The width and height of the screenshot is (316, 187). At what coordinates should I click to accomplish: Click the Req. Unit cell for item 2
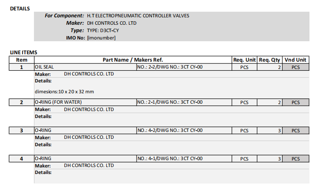click(x=244, y=102)
